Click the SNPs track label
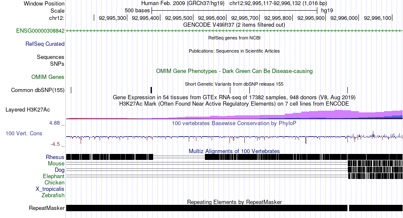Image resolution: width=403 pixels, height=218 pixels. [x=57, y=64]
